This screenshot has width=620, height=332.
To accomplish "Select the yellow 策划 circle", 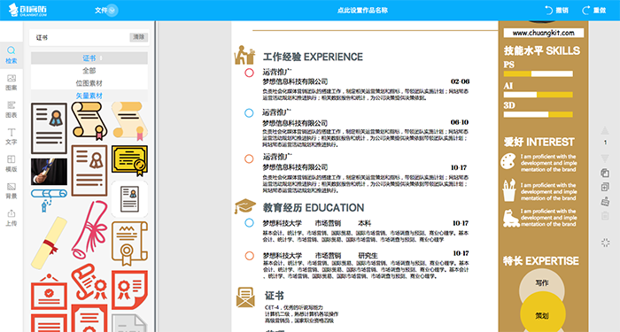I will click(542, 313).
